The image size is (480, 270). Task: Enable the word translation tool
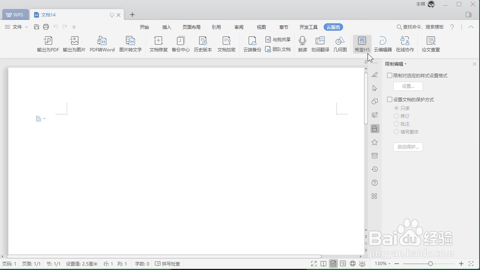pos(320,44)
